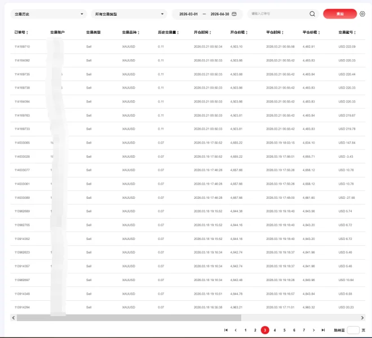The width and height of the screenshot is (372, 338).
Task: Click the search magnifier icon
Action: pos(312,14)
